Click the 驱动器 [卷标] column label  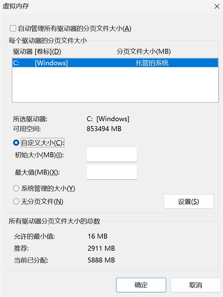tap(37, 52)
